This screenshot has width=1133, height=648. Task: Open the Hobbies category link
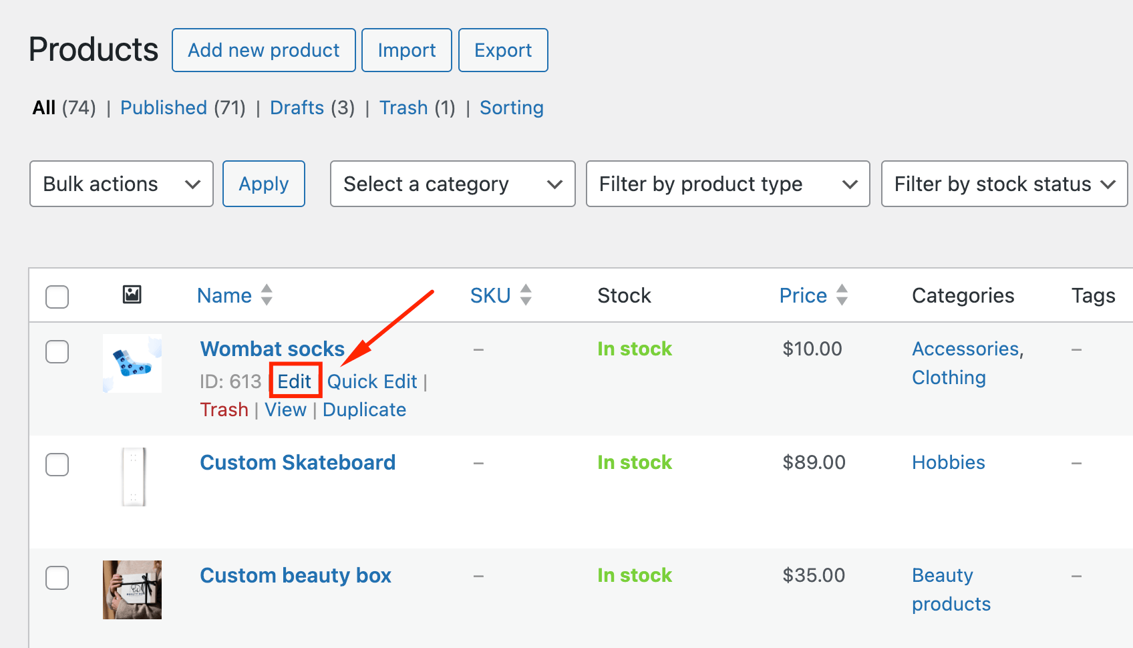948,462
